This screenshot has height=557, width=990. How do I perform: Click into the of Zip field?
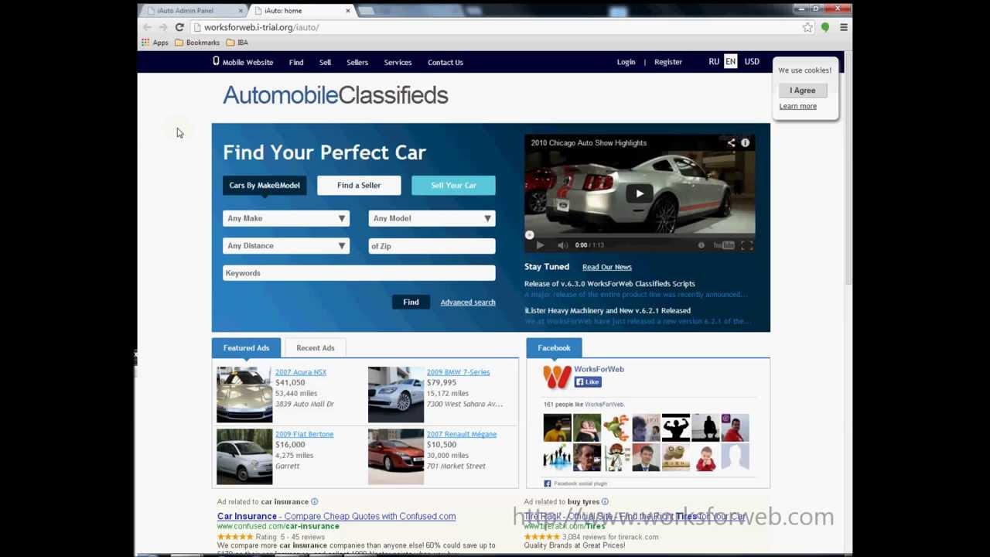pos(432,246)
